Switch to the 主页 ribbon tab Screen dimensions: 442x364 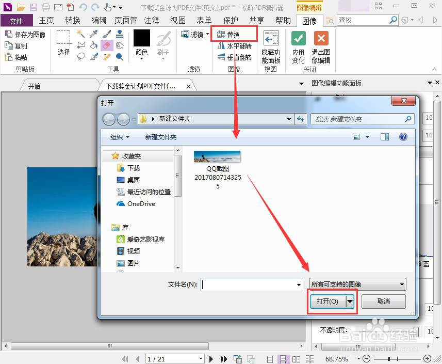[46, 20]
